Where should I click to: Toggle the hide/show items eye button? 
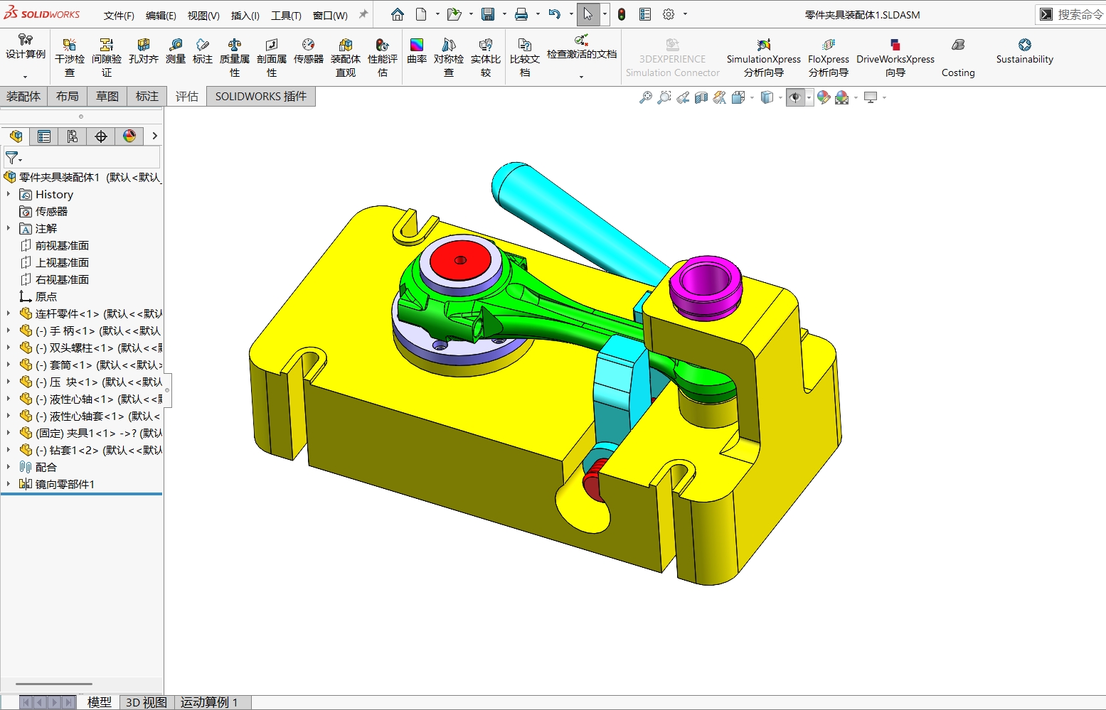(795, 98)
